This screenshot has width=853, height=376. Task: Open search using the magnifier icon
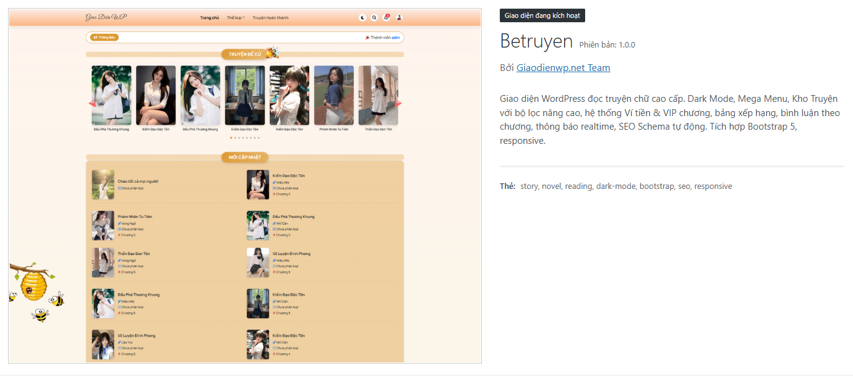point(374,17)
